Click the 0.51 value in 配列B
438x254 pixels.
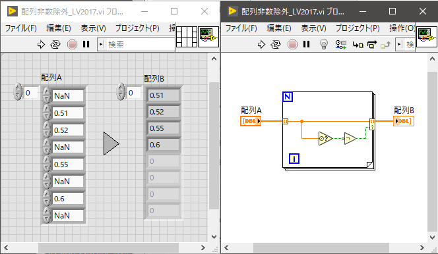click(x=164, y=95)
